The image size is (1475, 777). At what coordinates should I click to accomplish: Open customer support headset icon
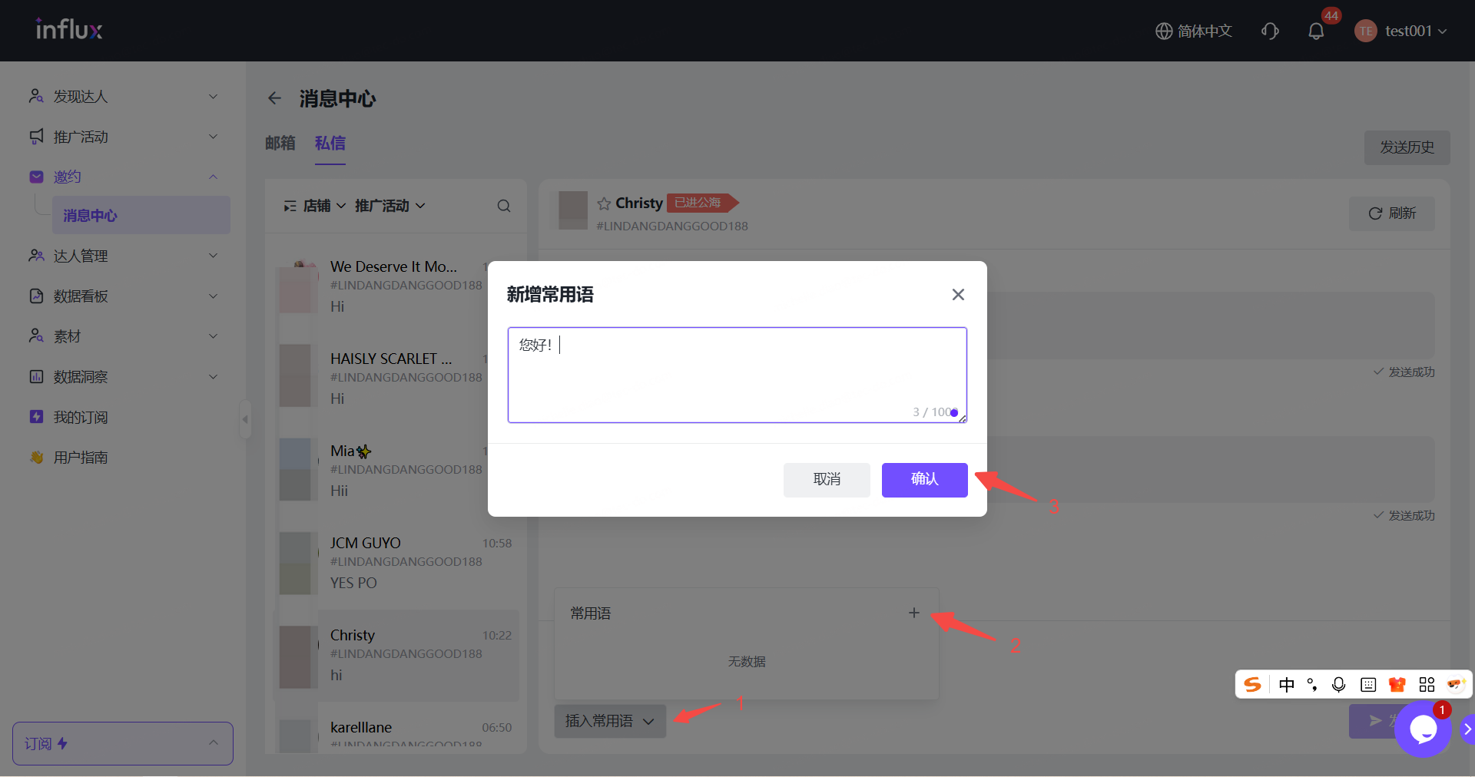1270,31
